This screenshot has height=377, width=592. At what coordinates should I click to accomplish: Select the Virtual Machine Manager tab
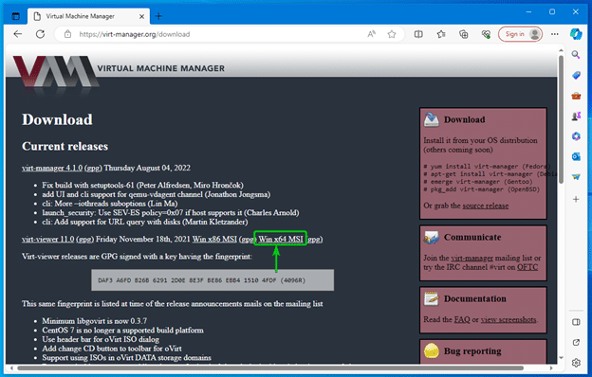[89, 16]
